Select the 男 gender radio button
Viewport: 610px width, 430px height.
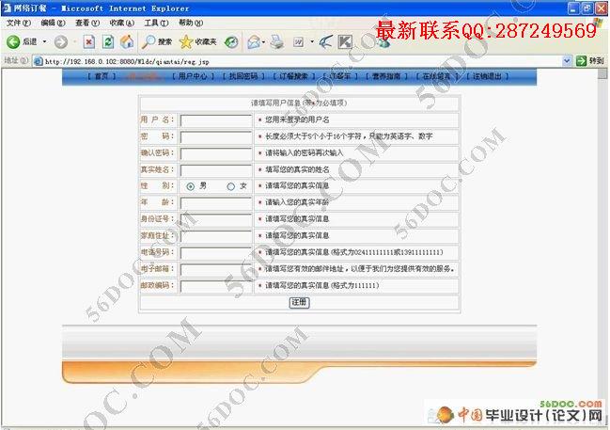(x=190, y=186)
